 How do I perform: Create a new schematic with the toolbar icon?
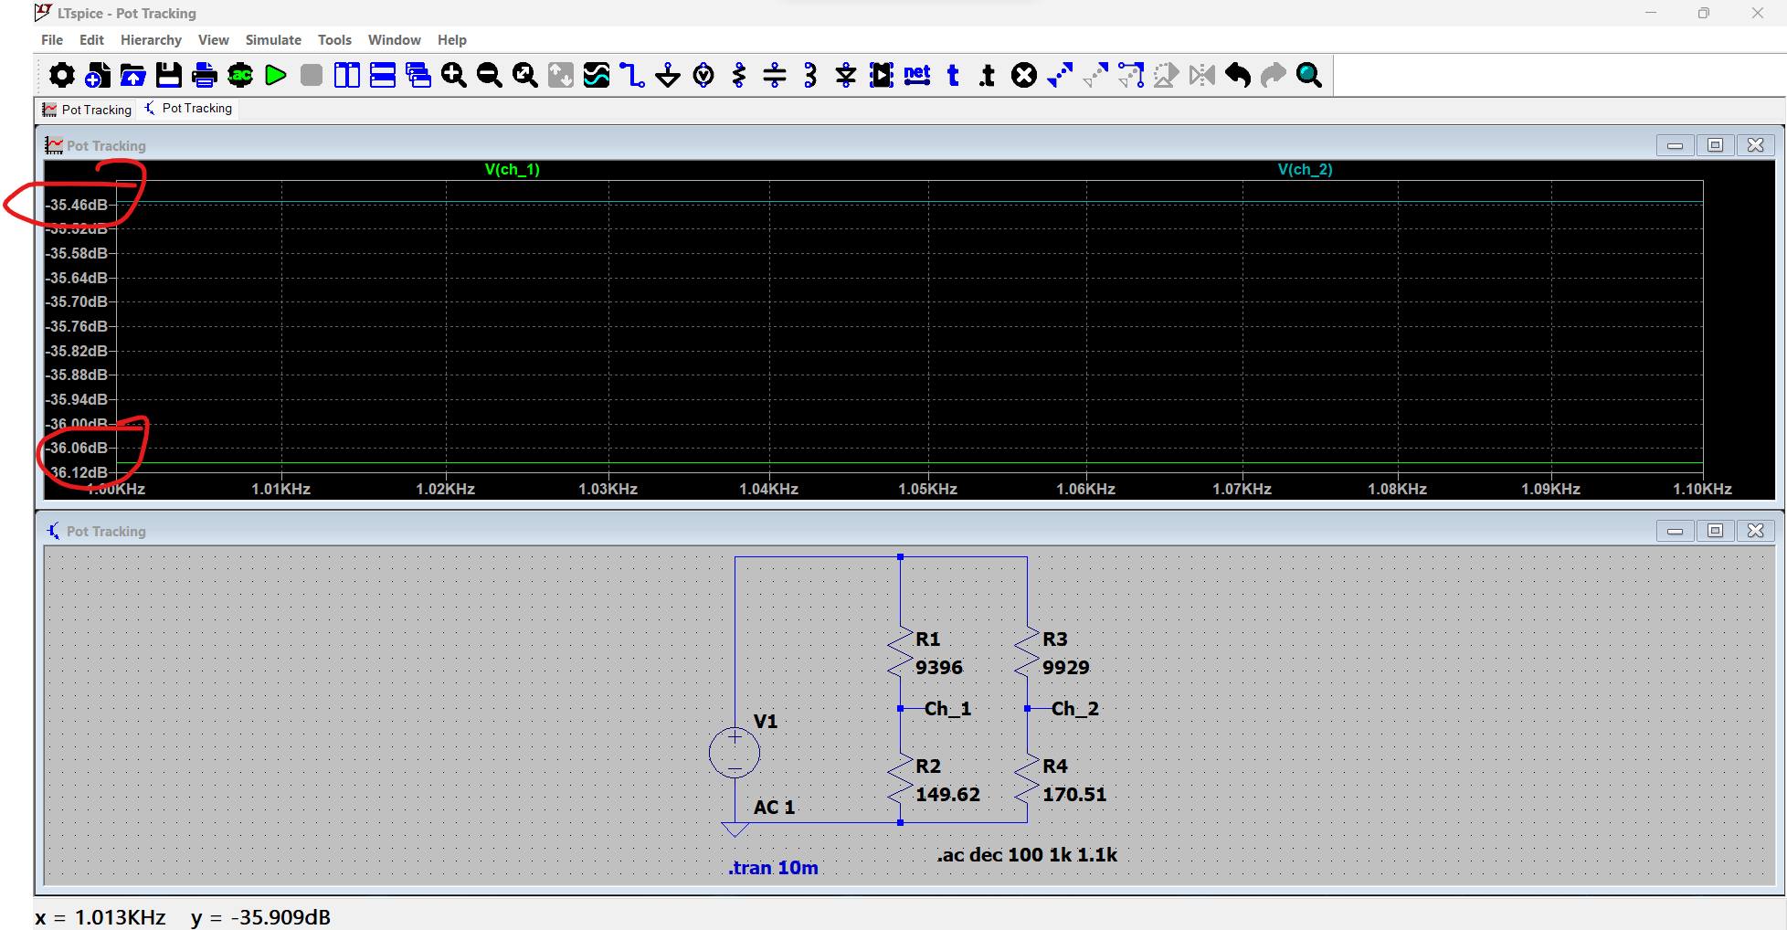(97, 75)
